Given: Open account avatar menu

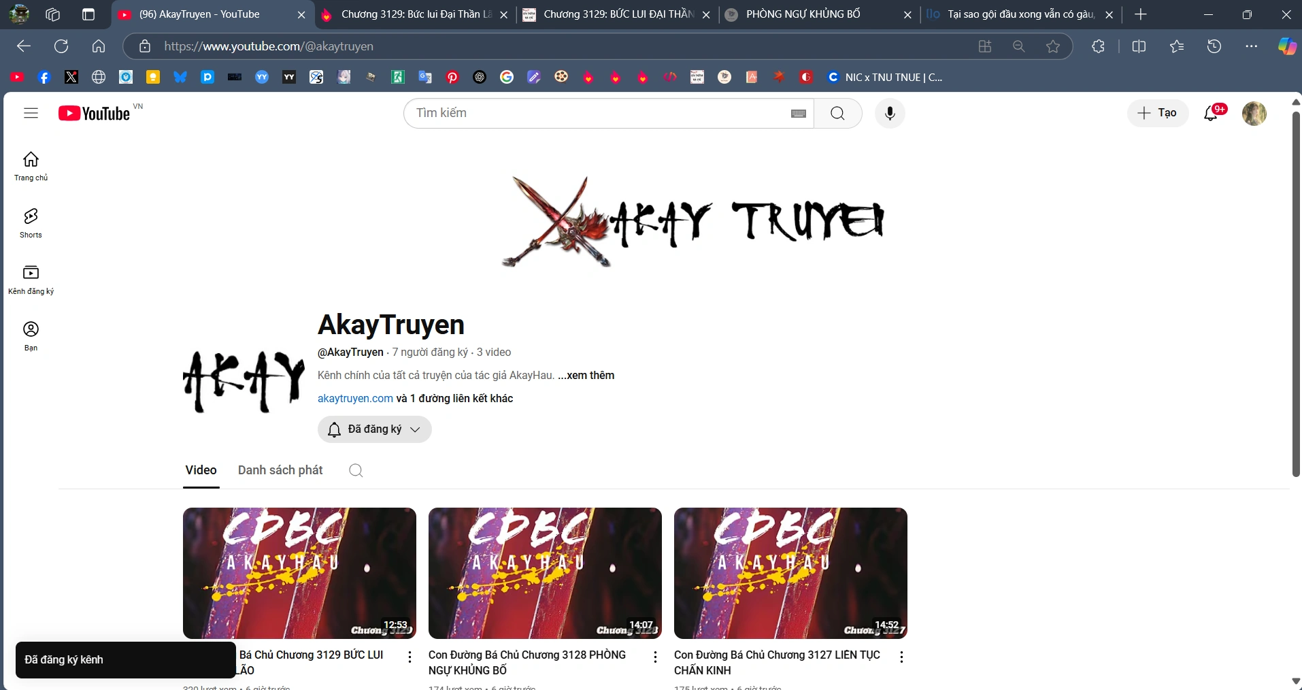Looking at the screenshot, I should [x=1254, y=113].
